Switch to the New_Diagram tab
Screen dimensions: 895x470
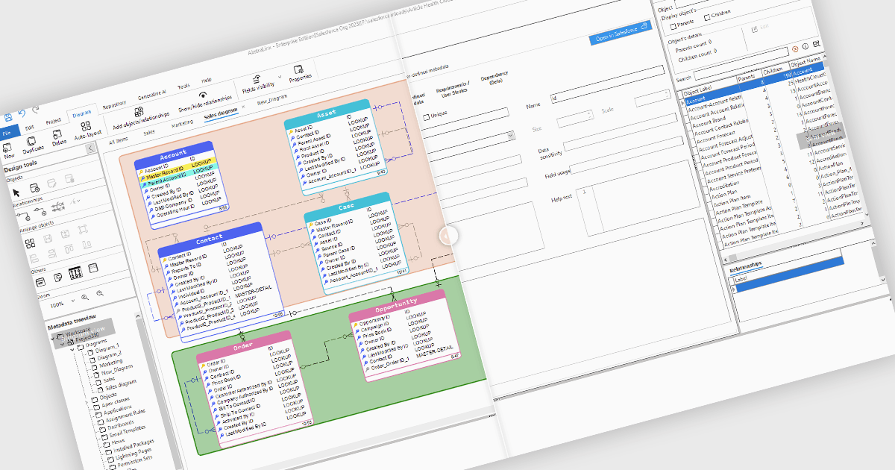click(x=273, y=99)
